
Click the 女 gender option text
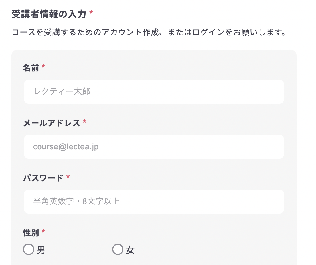pos(130,250)
